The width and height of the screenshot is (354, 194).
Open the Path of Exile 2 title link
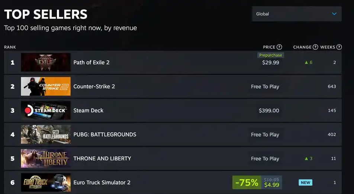coord(91,62)
